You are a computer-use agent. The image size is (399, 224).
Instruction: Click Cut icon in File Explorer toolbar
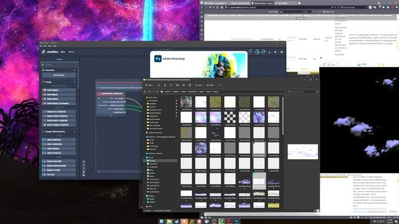click(158, 85)
